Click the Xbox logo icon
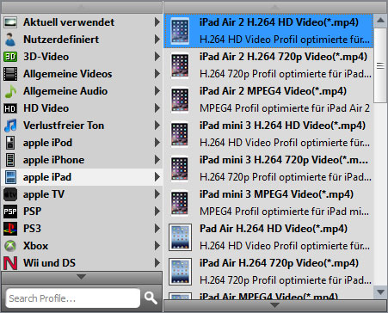Image resolution: width=388 pixels, height=313 pixels. (x=10, y=246)
